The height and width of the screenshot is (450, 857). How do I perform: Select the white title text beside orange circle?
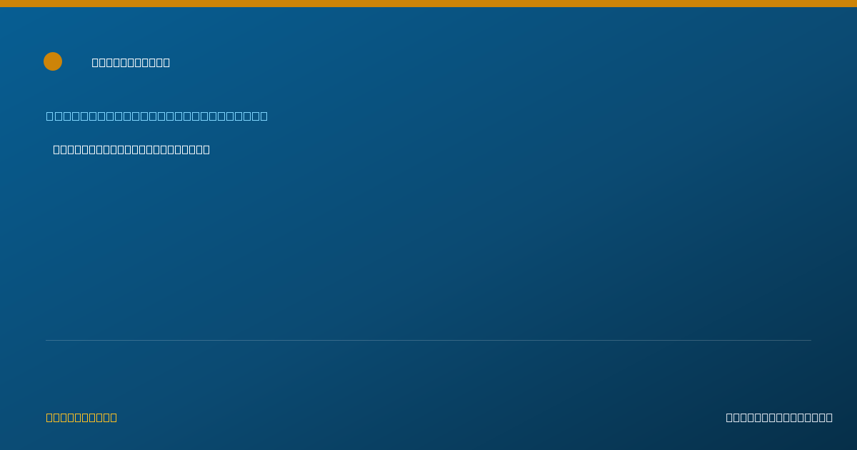[131, 62]
